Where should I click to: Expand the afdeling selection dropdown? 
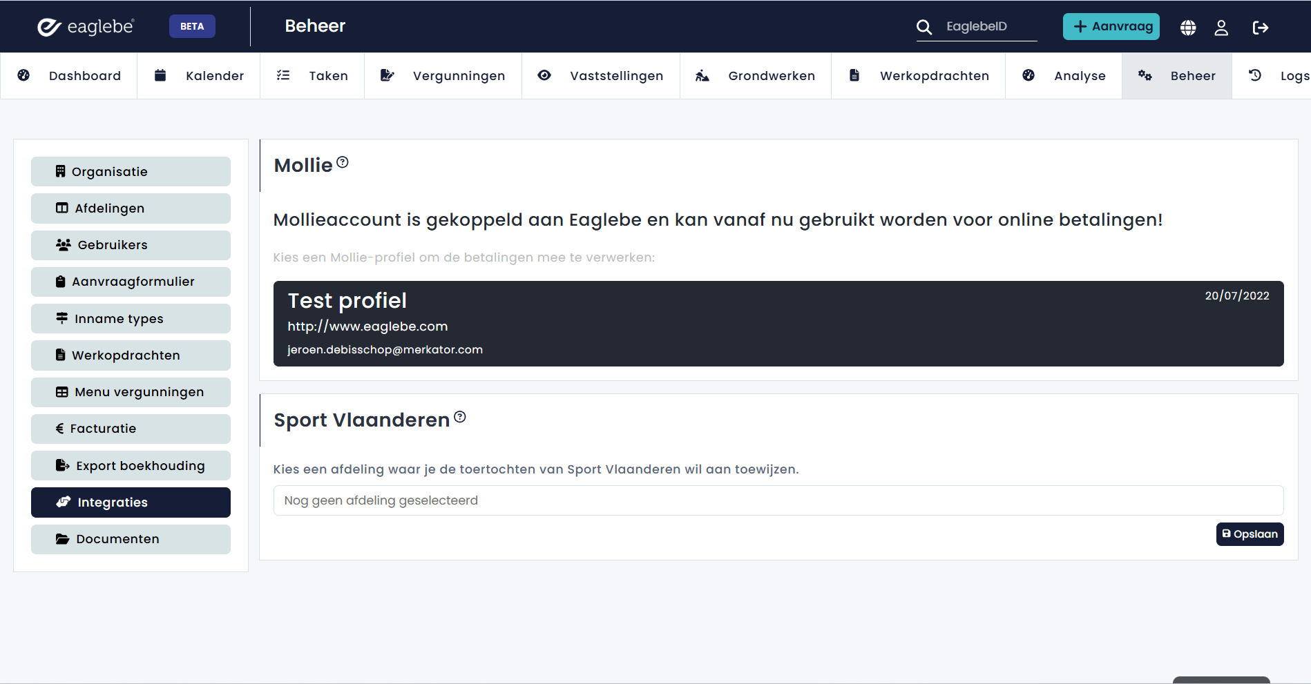(778, 500)
